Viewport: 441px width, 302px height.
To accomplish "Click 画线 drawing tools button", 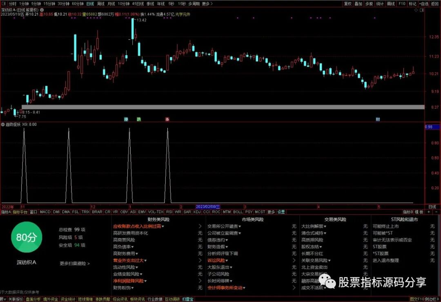I will tap(391, 4).
